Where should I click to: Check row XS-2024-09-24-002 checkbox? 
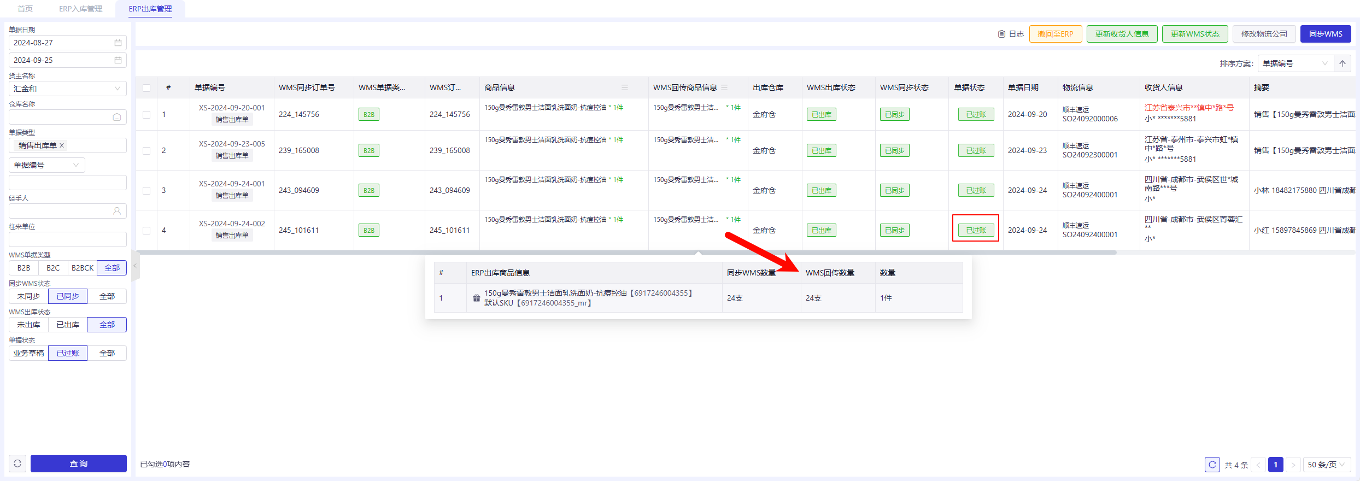click(146, 231)
